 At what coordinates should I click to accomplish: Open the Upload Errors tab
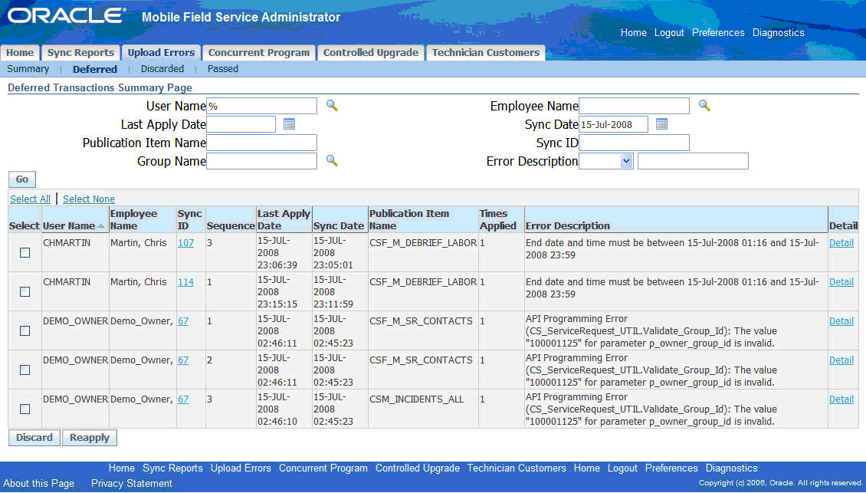point(161,52)
